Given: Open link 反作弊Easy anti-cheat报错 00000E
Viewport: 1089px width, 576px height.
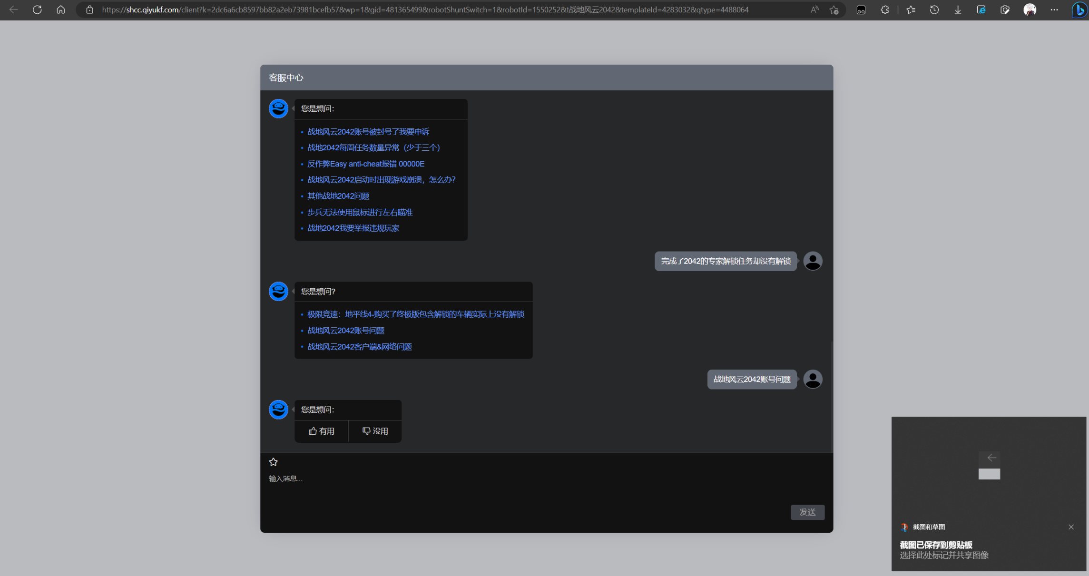Looking at the screenshot, I should click(x=366, y=164).
